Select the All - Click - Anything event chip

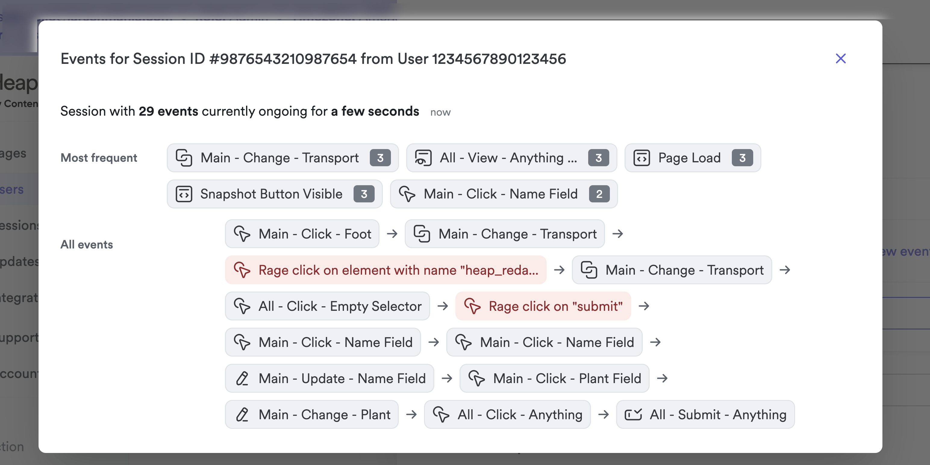coord(507,414)
